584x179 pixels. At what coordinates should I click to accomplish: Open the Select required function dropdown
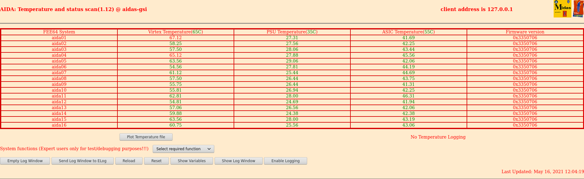[x=183, y=149]
